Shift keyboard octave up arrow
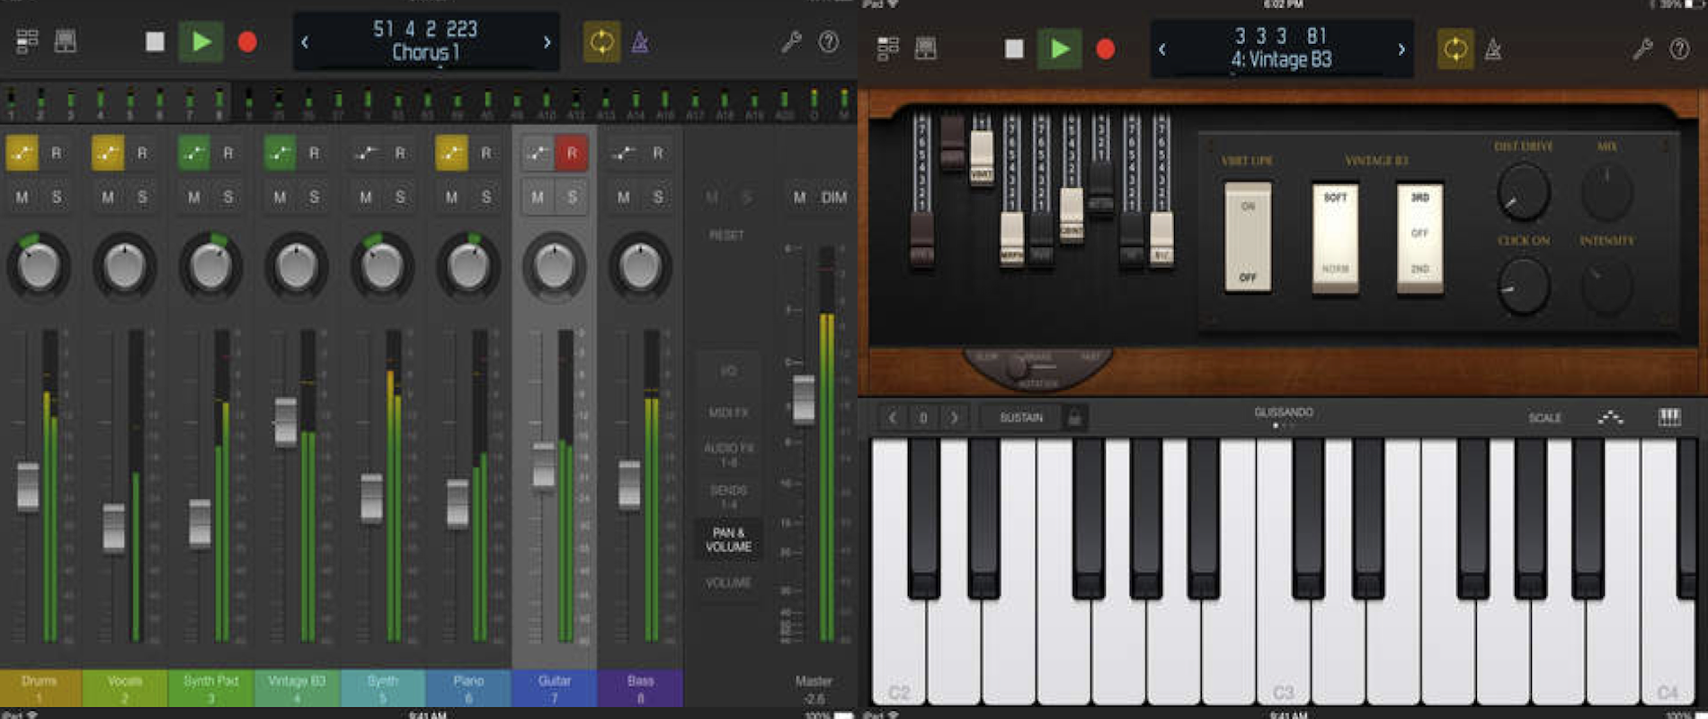 coord(954,418)
